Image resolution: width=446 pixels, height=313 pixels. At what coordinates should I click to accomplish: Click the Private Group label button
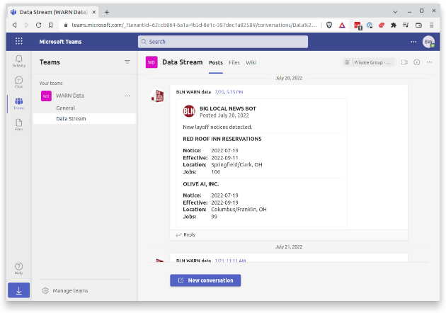click(369, 62)
